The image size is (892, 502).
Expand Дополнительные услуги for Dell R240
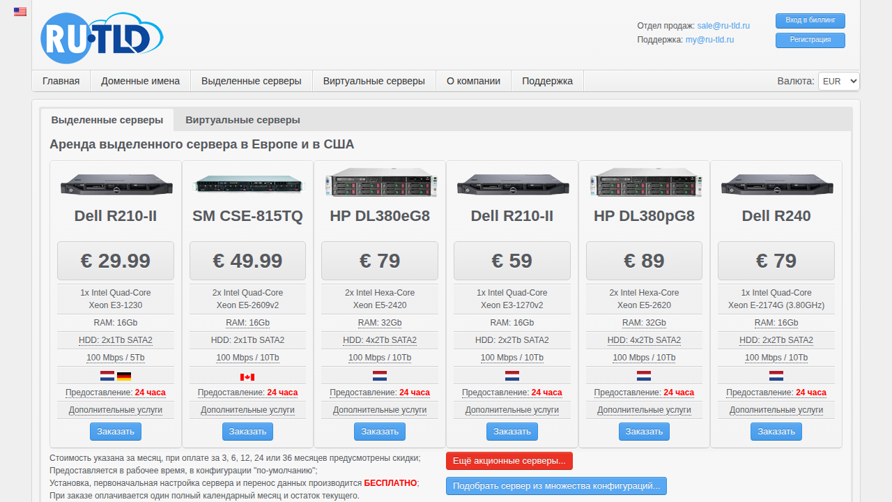tap(776, 410)
